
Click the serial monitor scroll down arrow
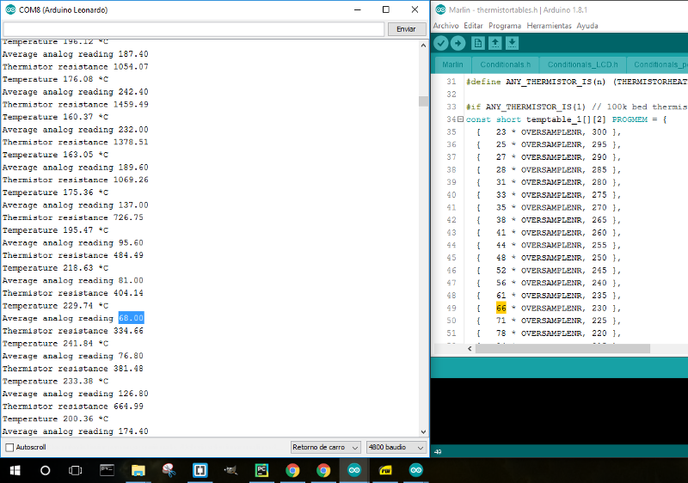tap(423, 431)
